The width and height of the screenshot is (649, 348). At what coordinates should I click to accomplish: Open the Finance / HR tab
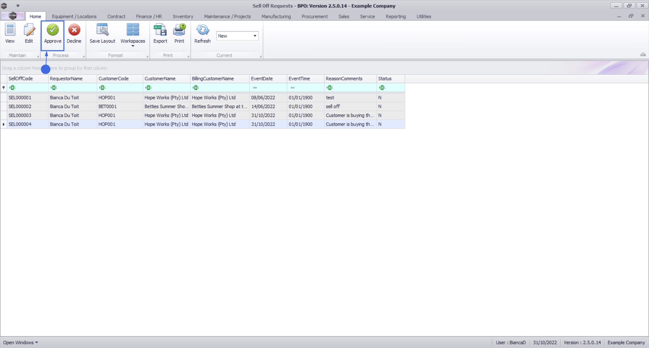point(149,16)
